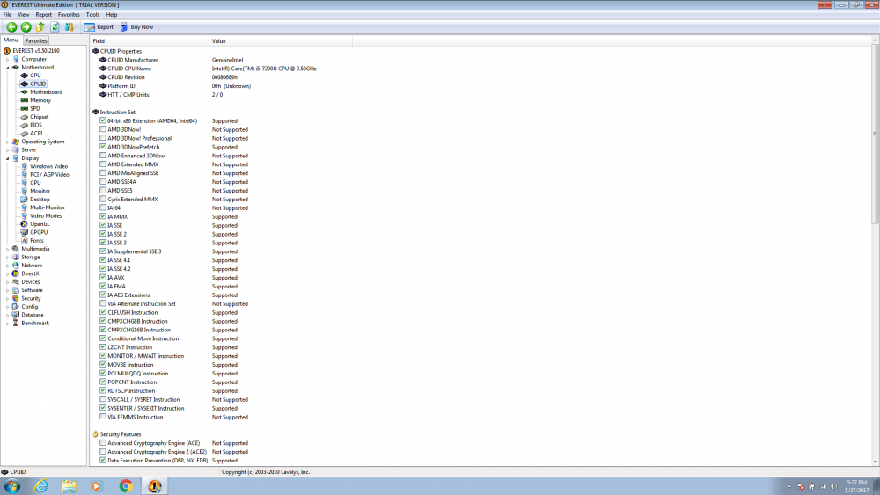Toggle POPCNT Instruction checkbox
880x495 pixels.
[x=103, y=382]
